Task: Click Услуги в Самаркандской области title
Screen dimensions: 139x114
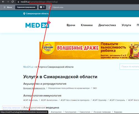Action: pos(60,77)
